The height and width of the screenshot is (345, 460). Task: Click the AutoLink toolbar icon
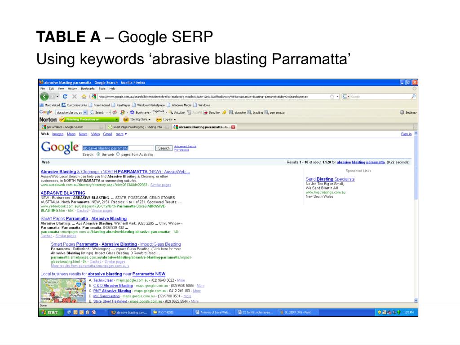coord(177,112)
